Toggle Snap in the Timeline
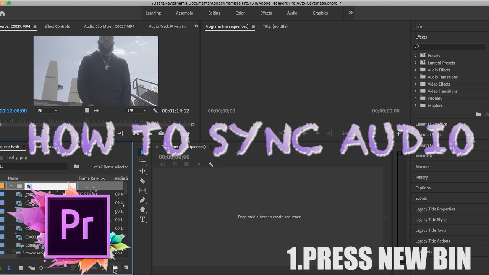Viewport: 489px width, 275px height. (175, 164)
